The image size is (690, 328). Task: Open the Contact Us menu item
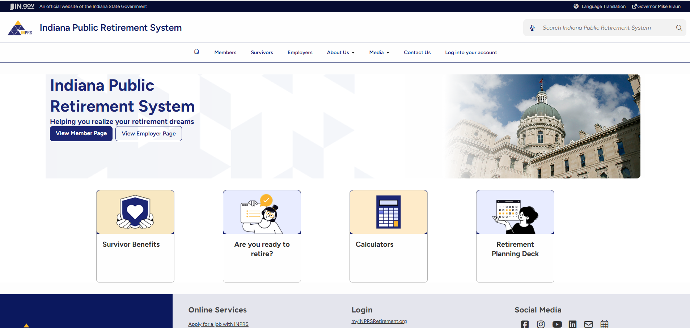click(x=417, y=52)
